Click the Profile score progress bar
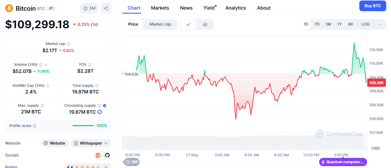 83,126
